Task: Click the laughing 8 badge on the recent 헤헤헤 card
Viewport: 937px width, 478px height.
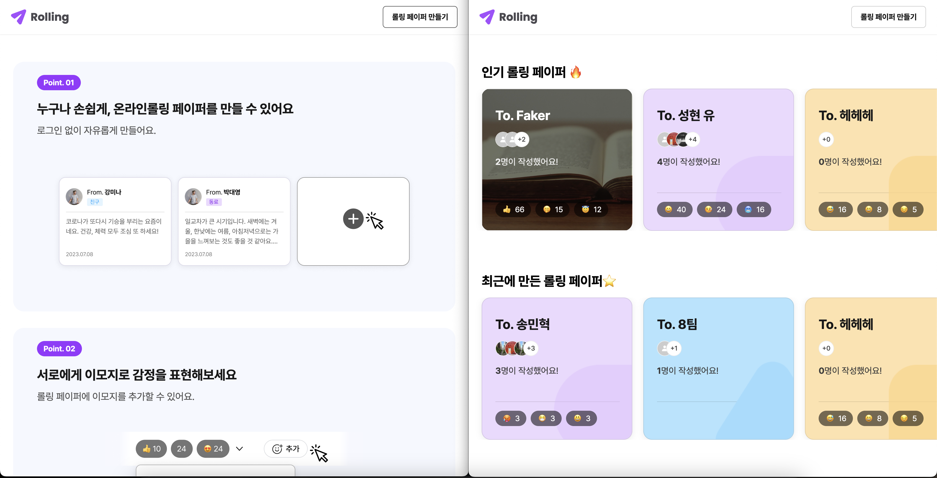Action: (873, 418)
